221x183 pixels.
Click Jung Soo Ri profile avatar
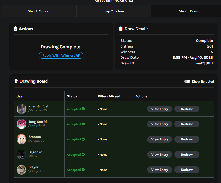tap(22, 124)
